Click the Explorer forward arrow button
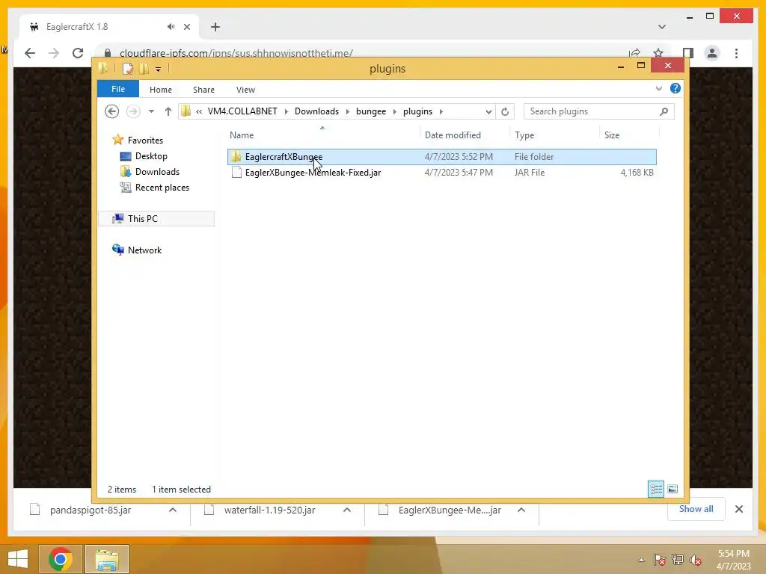 (132, 111)
